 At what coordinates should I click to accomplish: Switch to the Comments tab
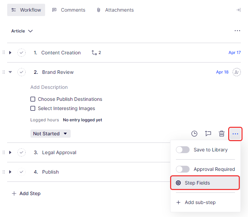coord(69,10)
